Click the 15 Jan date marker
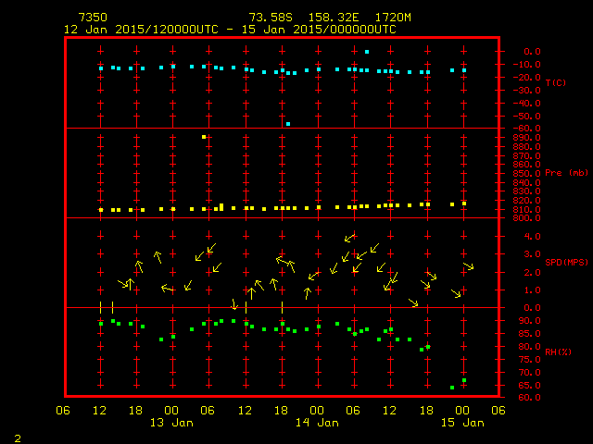The width and height of the screenshot is (593, 444). (461, 423)
